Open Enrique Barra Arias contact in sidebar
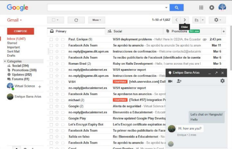The height and width of the screenshot is (149, 232). (x=24, y=97)
